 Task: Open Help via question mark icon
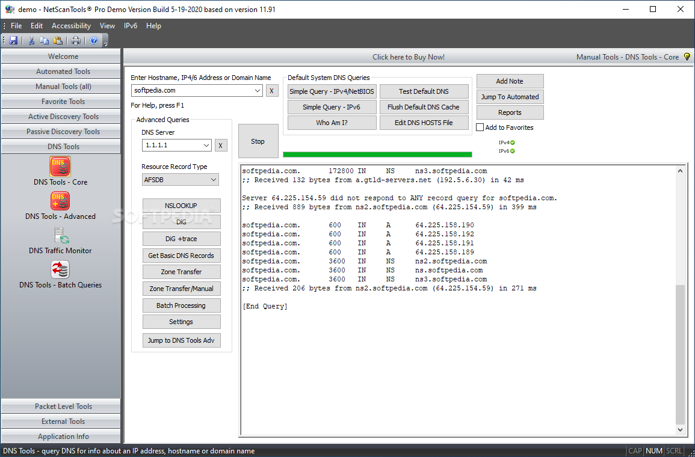pos(94,41)
